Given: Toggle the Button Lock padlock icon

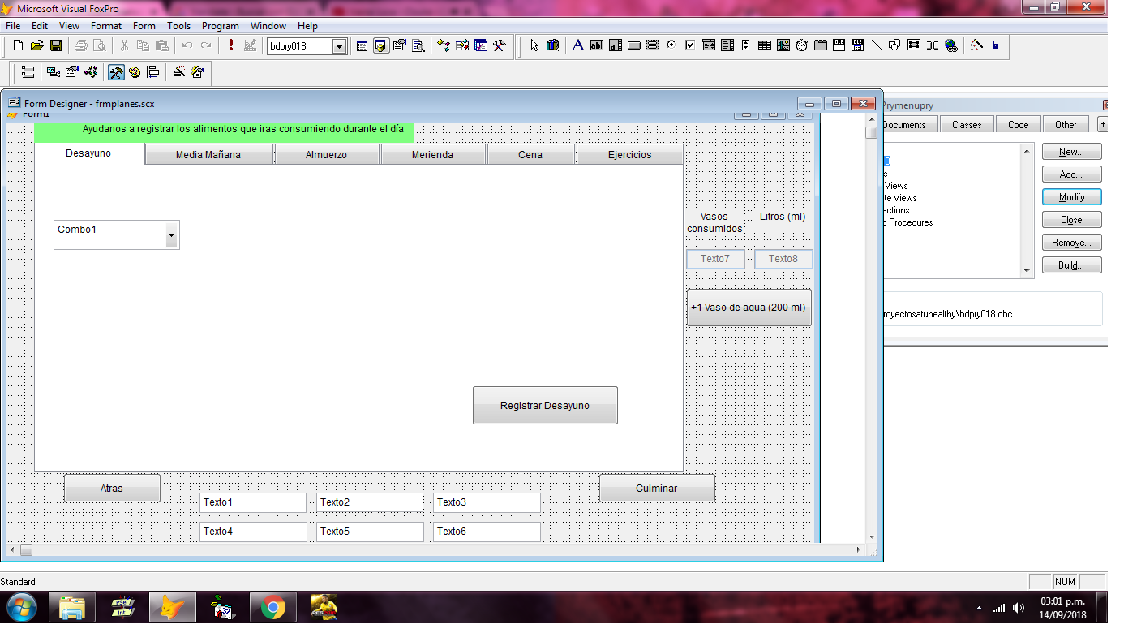Looking at the screenshot, I should 995,45.
